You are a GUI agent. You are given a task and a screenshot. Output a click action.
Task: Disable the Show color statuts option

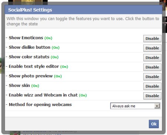(x=152, y=58)
